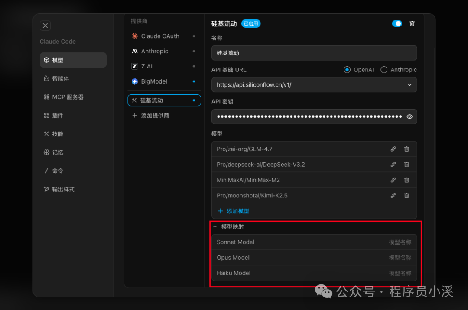Select the 技能 sidebar icon
The image size is (468, 310).
pos(46,134)
